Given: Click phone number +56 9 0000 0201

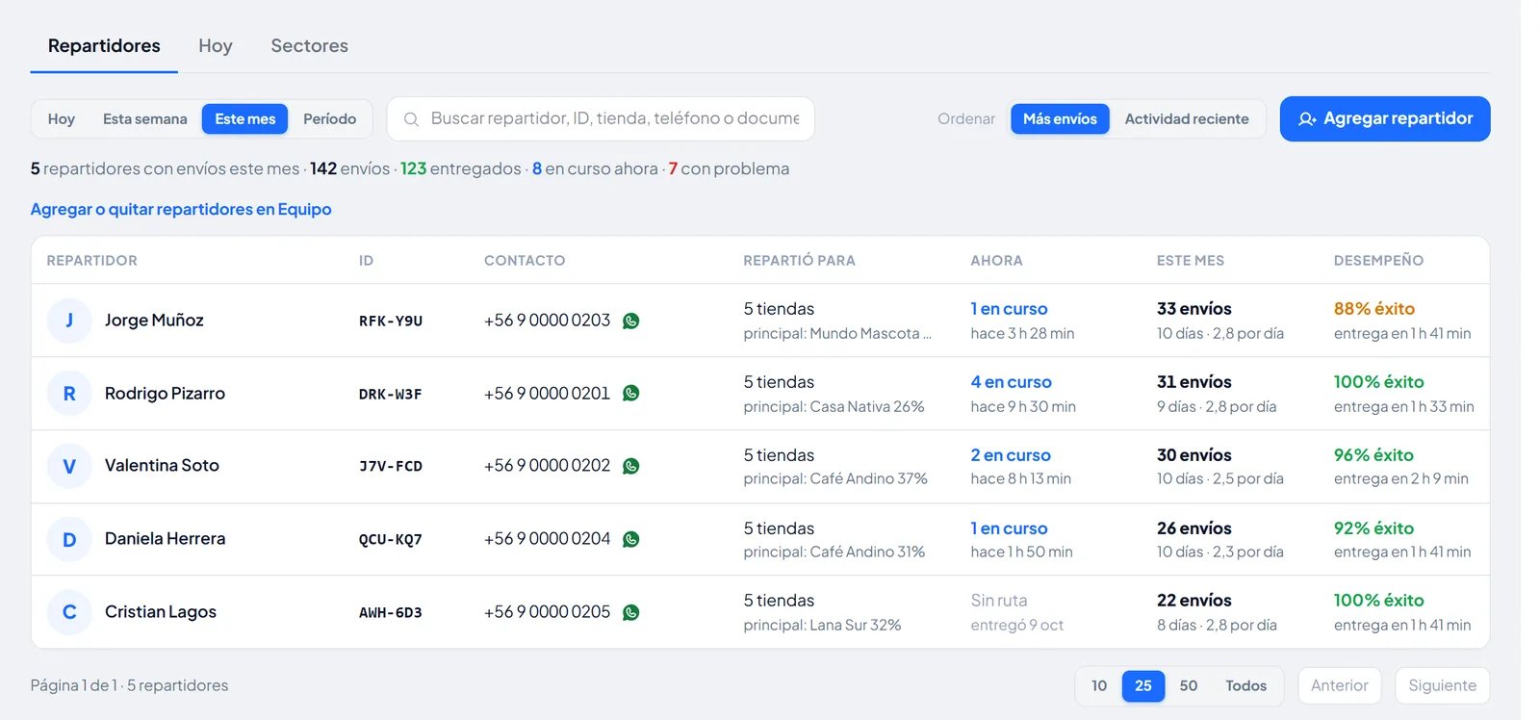Looking at the screenshot, I should click(547, 393).
